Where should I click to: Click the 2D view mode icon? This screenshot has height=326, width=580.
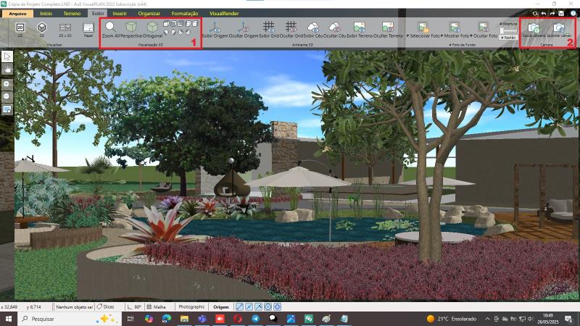[x=20, y=28]
